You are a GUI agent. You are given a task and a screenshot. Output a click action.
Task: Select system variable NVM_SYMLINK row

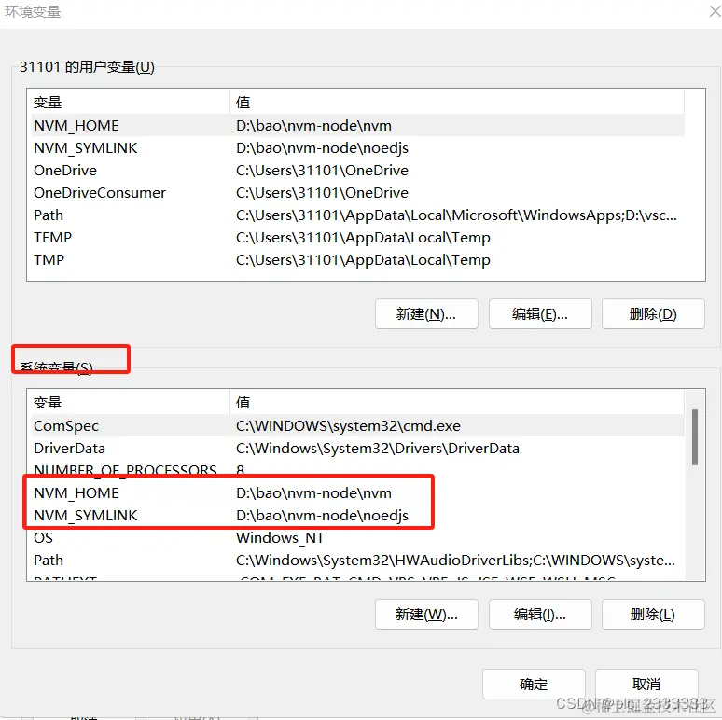click(x=358, y=515)
